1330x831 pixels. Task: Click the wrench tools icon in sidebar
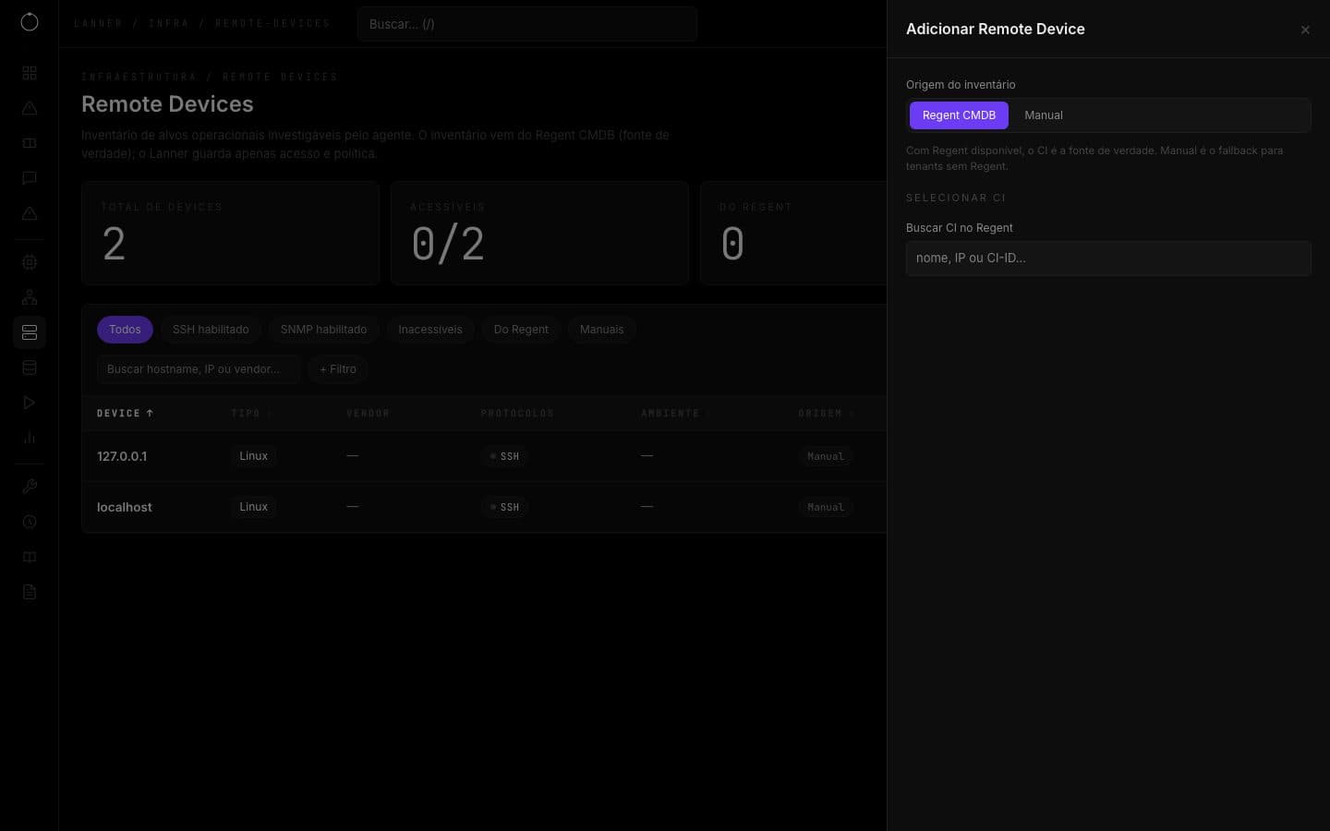(30, 487)
